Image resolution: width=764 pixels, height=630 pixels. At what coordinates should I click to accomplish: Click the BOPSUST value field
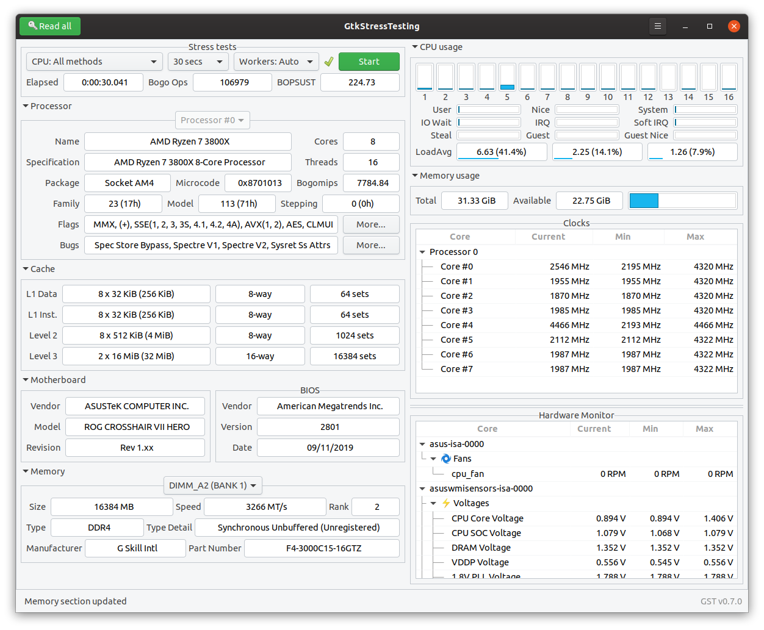[360, 82]
